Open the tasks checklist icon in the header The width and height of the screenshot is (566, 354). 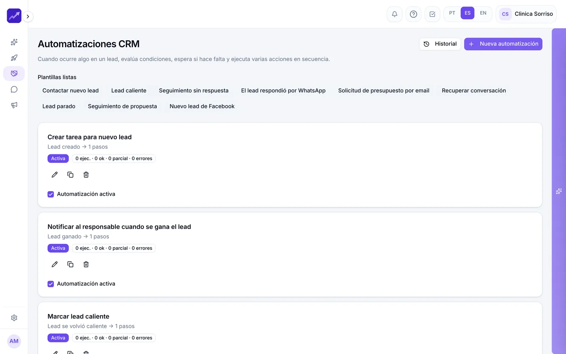pyautogui.click(x=432, y=14)
